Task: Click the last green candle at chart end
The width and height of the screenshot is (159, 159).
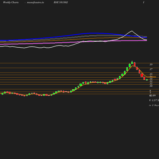Action: click(x=147, y=80)
